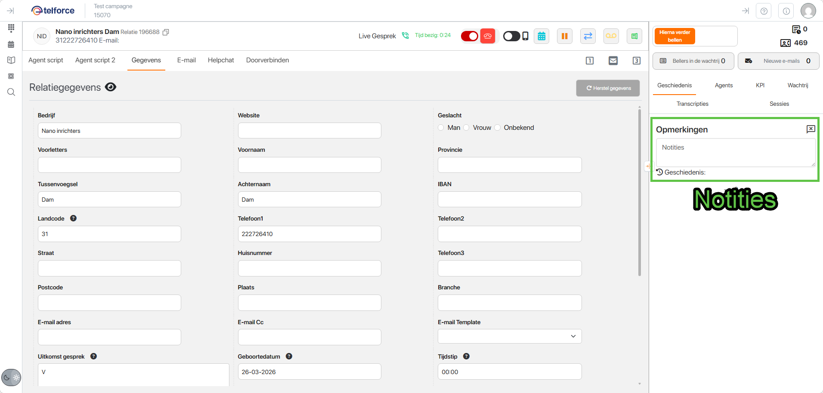This screenshot has width=823, height=393.
Task: Open the KPI tab
Action: (x=760, y=85)
